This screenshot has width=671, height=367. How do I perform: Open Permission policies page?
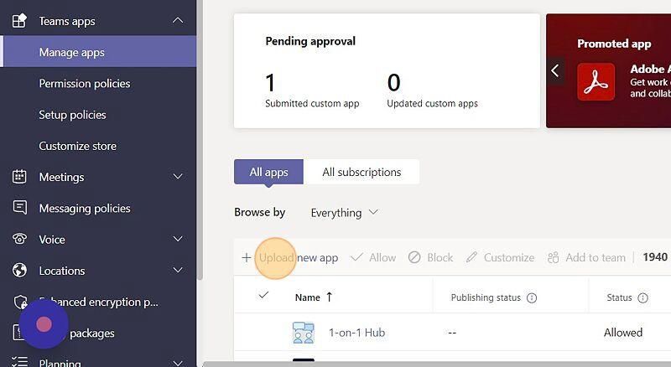[85, 84]
